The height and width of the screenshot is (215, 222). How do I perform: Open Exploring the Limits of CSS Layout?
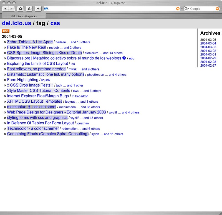pos(37,64)
